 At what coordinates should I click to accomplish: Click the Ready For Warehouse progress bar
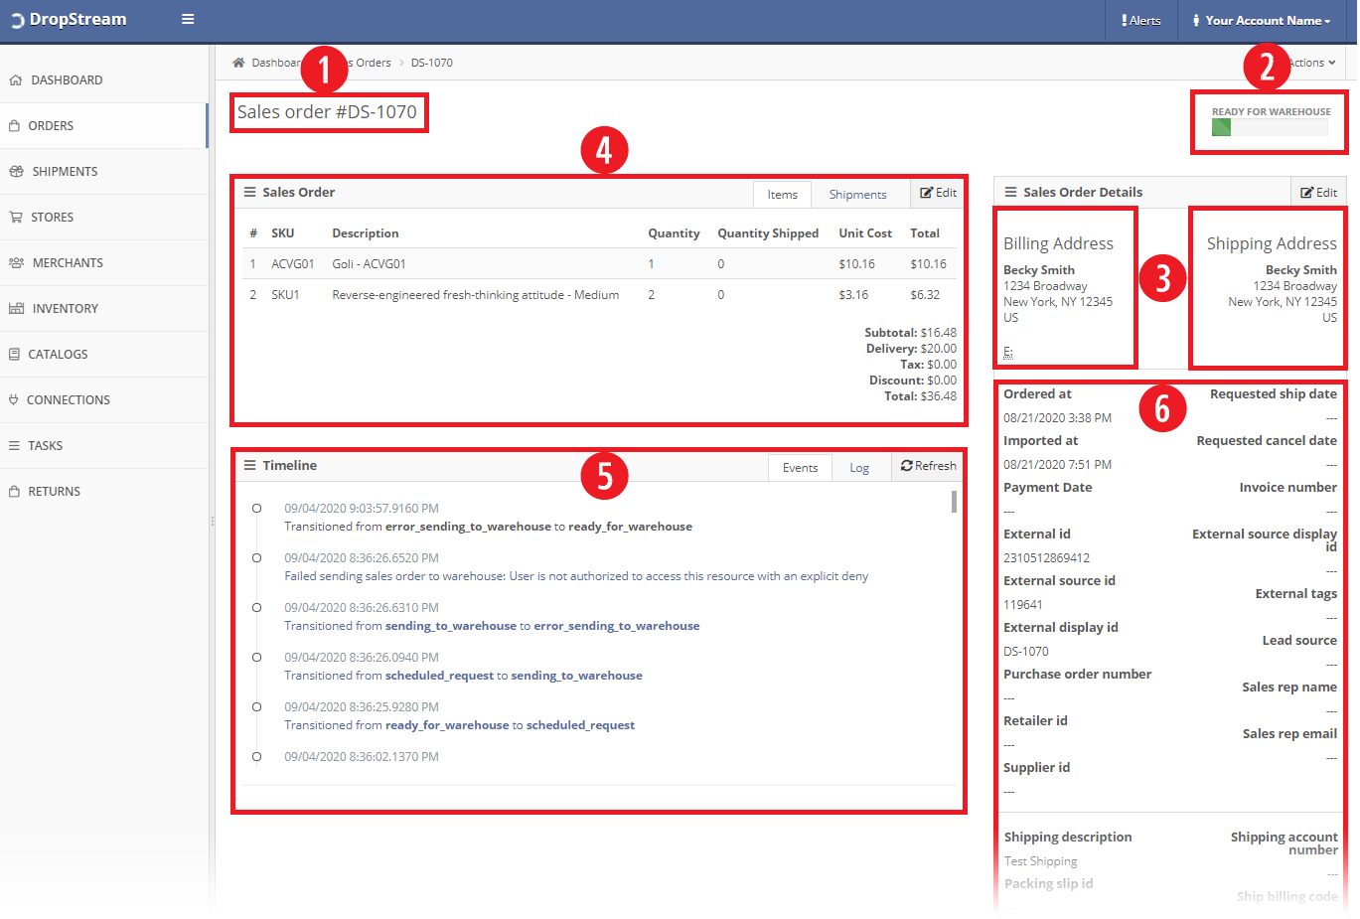coord(1269,127)
